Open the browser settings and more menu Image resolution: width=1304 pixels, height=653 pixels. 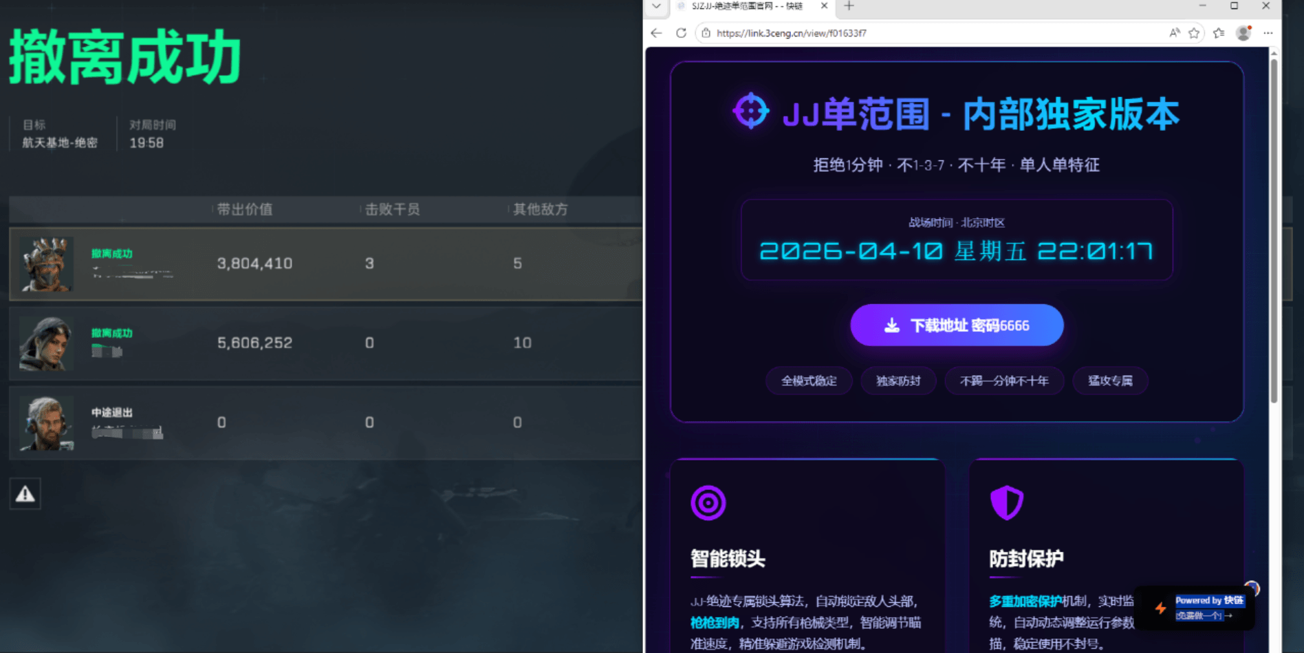coord(1268,33)
